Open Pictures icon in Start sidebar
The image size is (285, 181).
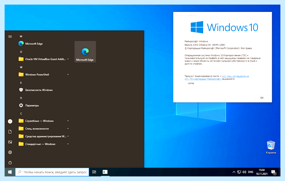10,142
